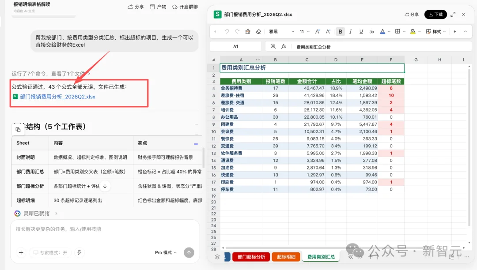Click the 下载 download button
This screenshot has width=477, height=270.
click(x=435, y=14)
